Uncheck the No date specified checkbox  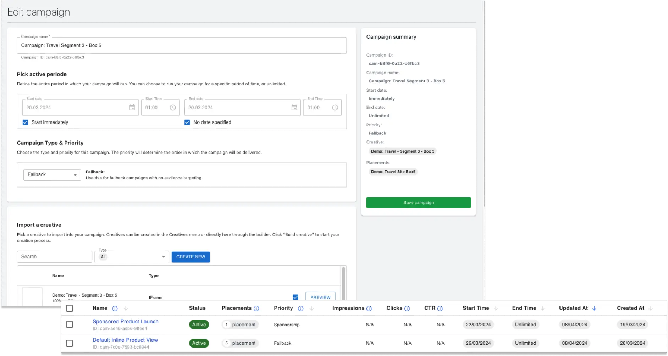[x=187, y=122]
